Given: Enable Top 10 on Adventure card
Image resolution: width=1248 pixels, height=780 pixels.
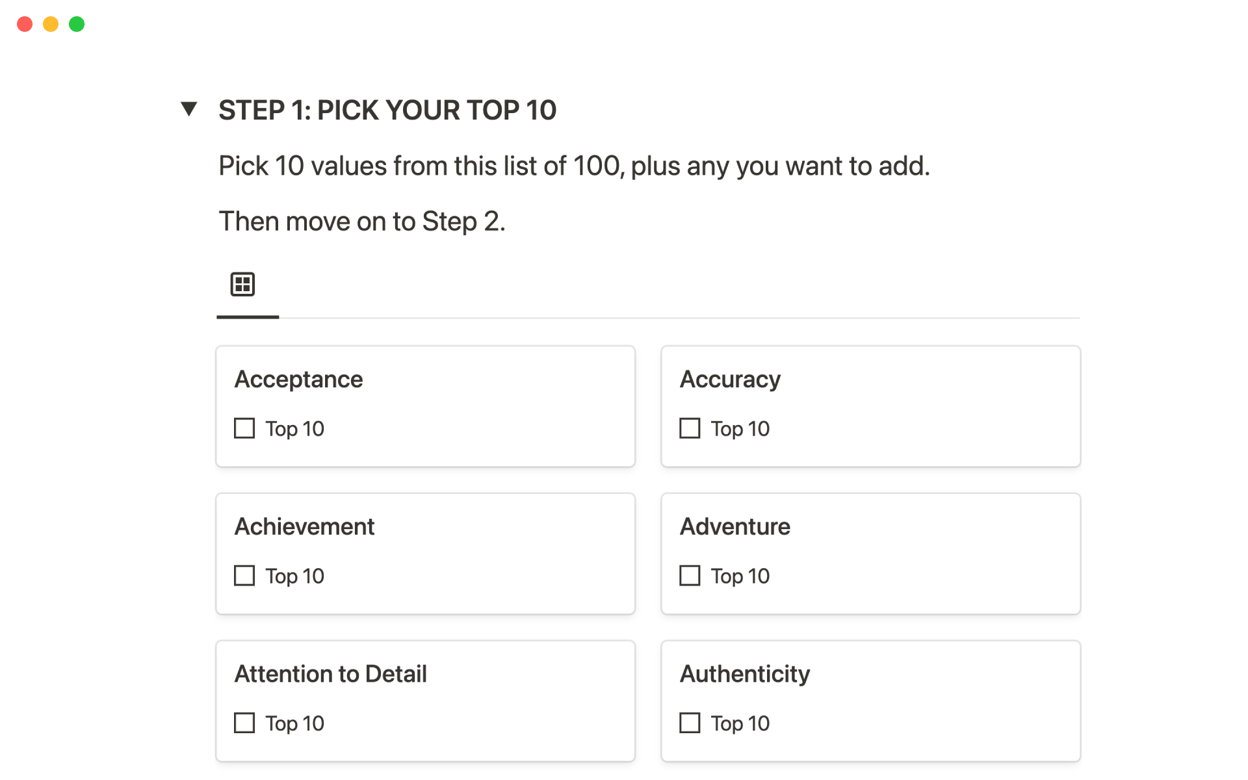Looking at the screenshot, I should coord(690,576).
